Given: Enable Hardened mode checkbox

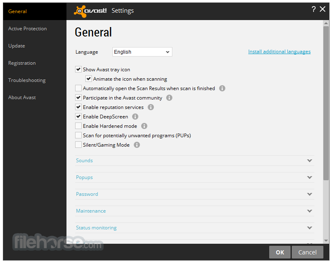Looking at the screenshot, I should (x=78, y=126).
